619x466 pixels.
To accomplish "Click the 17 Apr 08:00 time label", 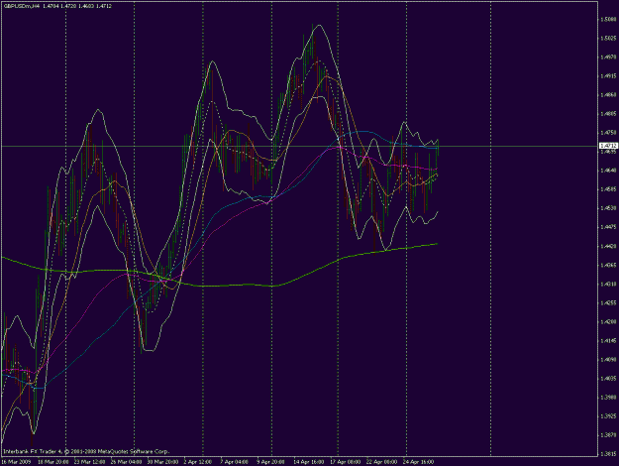I will coord(345,462).
